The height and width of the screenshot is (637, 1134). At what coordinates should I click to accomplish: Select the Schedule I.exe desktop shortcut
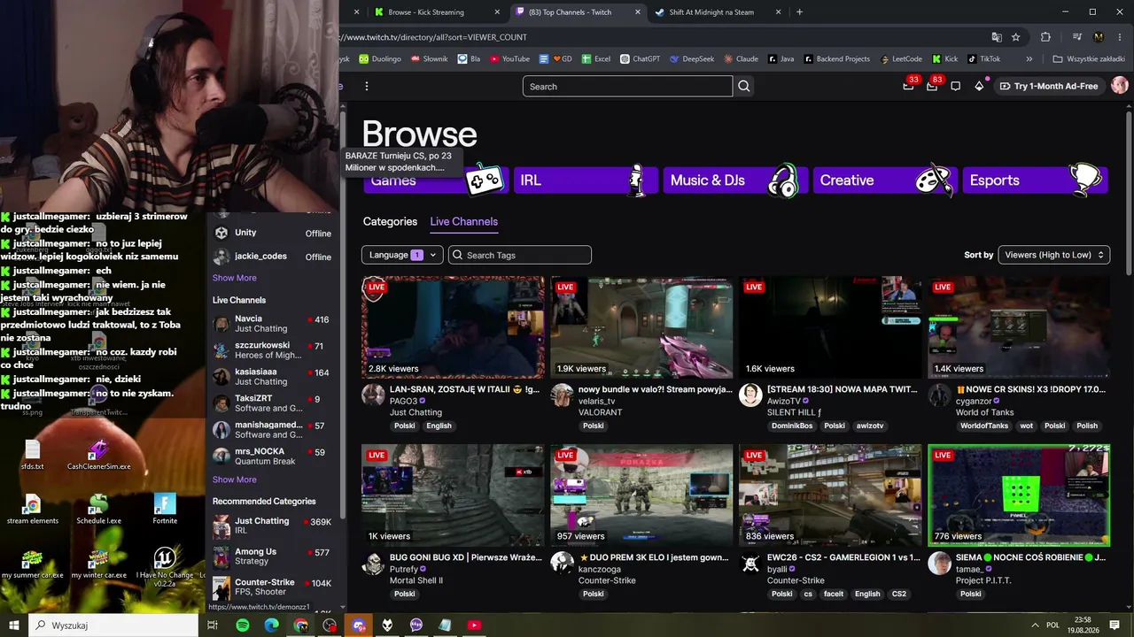(98, 509)
